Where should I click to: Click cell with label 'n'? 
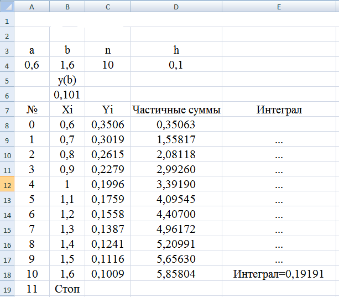click(x=108, y=50)
